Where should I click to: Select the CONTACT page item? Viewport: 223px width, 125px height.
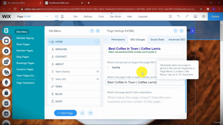[74, 57]
